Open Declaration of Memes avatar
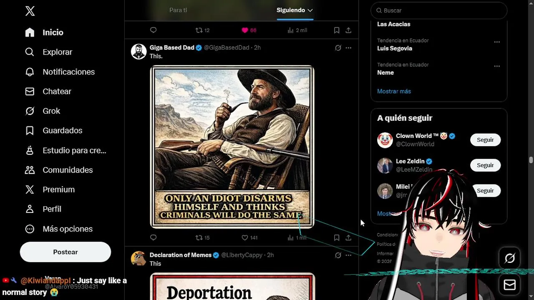This screenshot has width=534, height=300. pos(139,259)
